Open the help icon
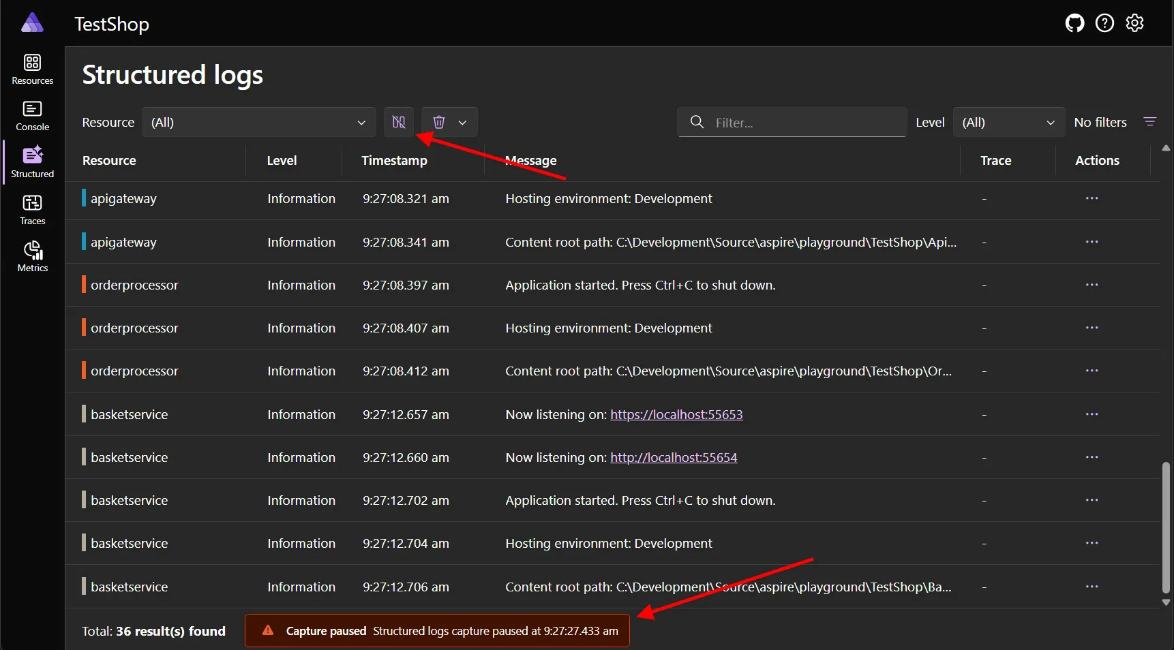 tap(1104, 22)
